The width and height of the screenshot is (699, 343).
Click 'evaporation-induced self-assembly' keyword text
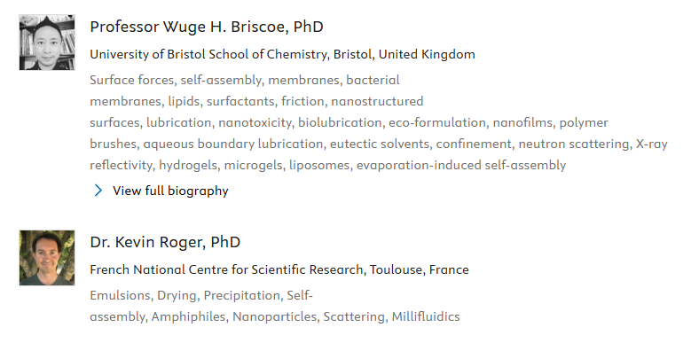coord(461,165)
